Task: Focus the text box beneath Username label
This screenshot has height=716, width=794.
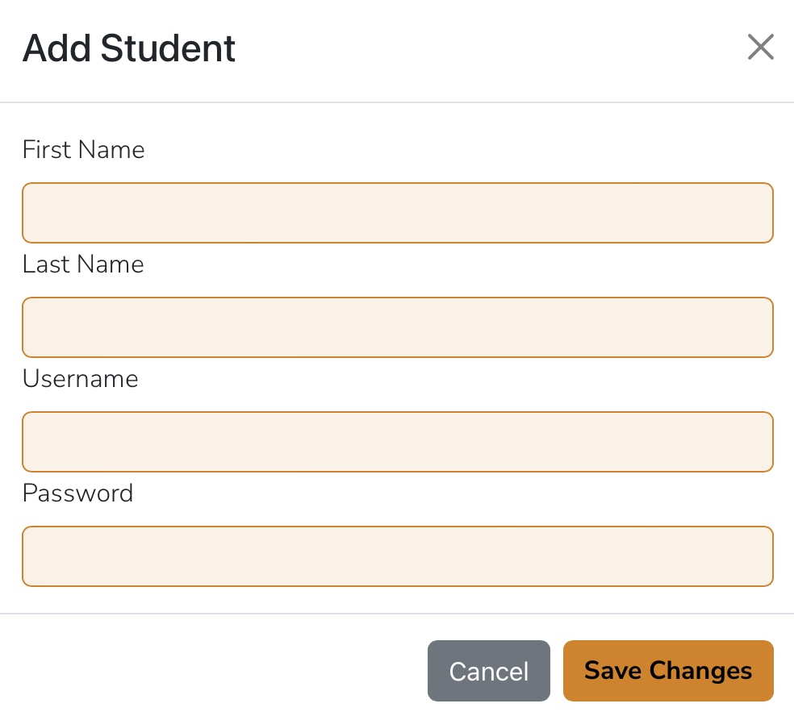Action: [x=398, y=442]
